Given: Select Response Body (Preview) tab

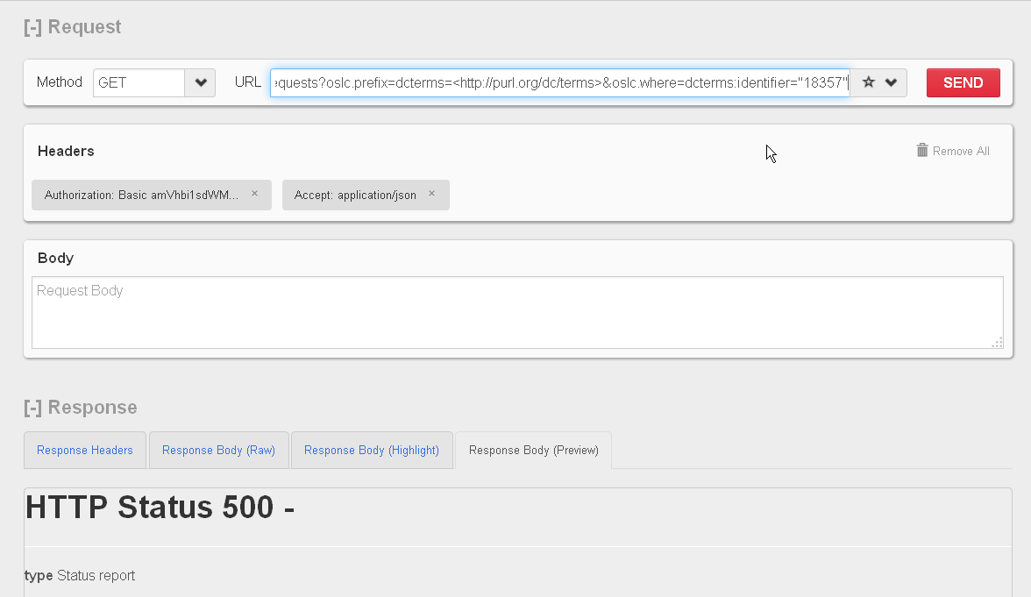Looking at the screenshot, I should point(533,451).
